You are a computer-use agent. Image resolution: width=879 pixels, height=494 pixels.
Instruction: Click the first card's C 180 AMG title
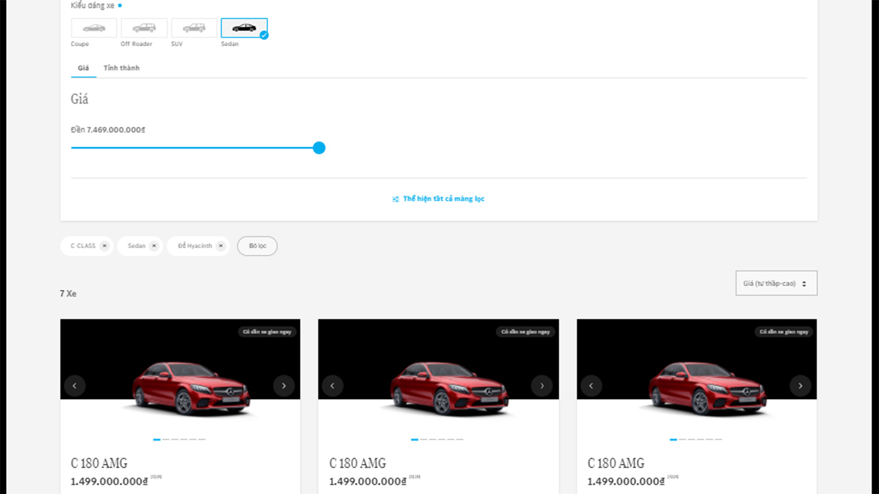tap(99, 463)
